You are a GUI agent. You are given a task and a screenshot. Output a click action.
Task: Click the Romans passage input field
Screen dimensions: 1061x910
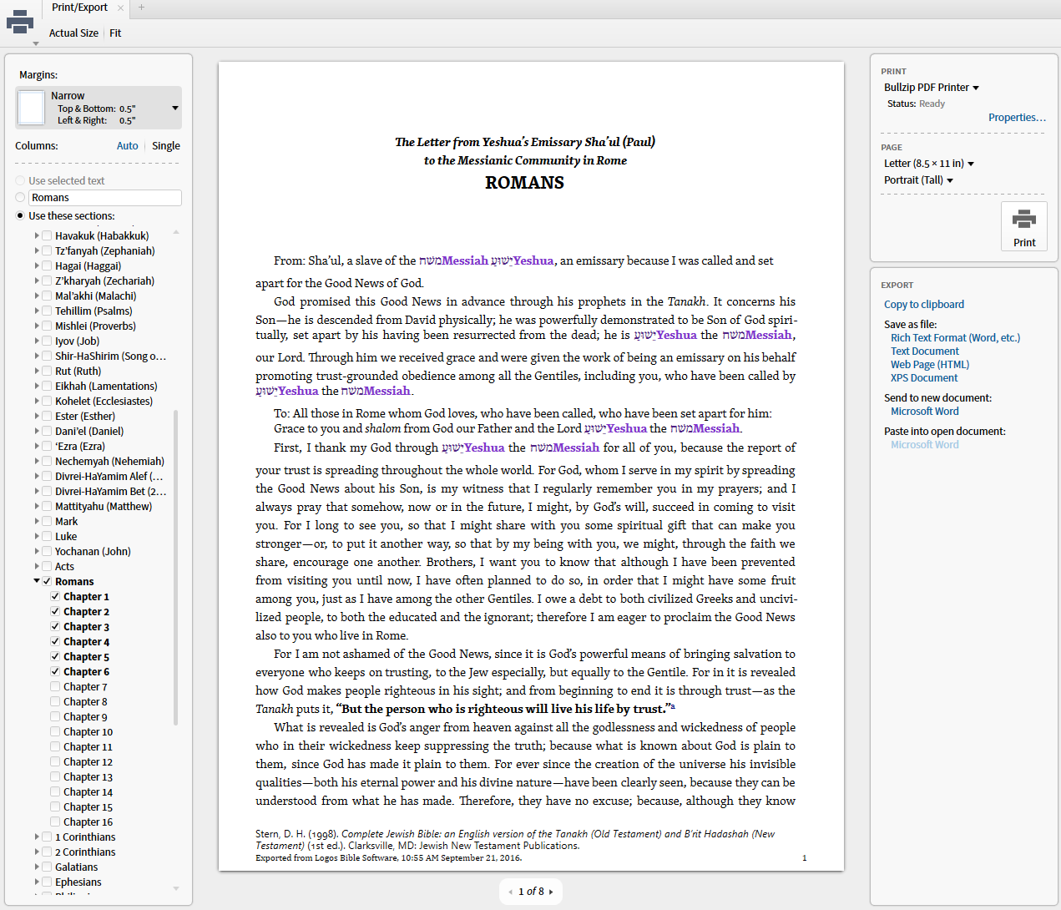[x=105, y=198]
